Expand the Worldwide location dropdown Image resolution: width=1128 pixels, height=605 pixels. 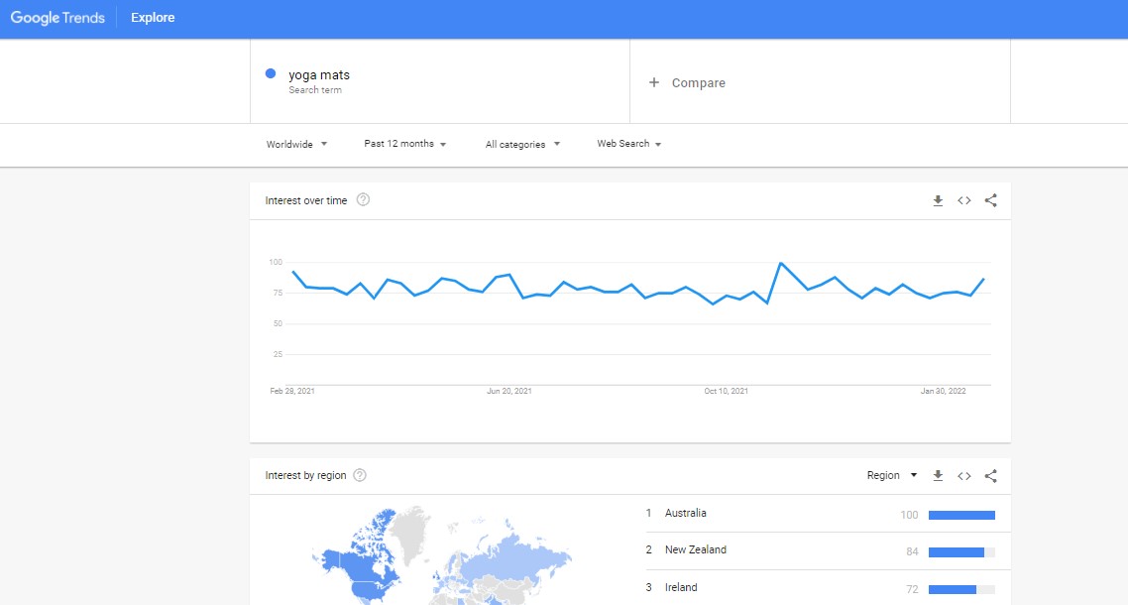click(296, 144)
